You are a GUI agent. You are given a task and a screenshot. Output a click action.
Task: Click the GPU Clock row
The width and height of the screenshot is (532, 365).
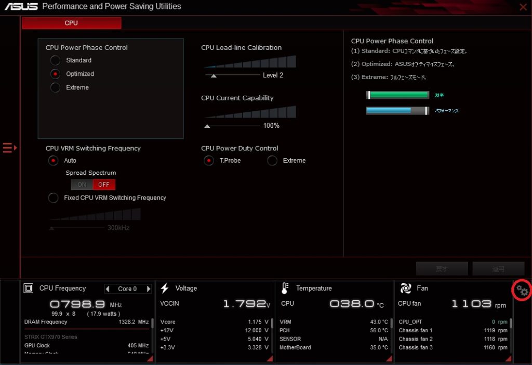(x=87, y=345)
